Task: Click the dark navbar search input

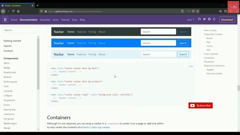Action: [x=158, y=31]
